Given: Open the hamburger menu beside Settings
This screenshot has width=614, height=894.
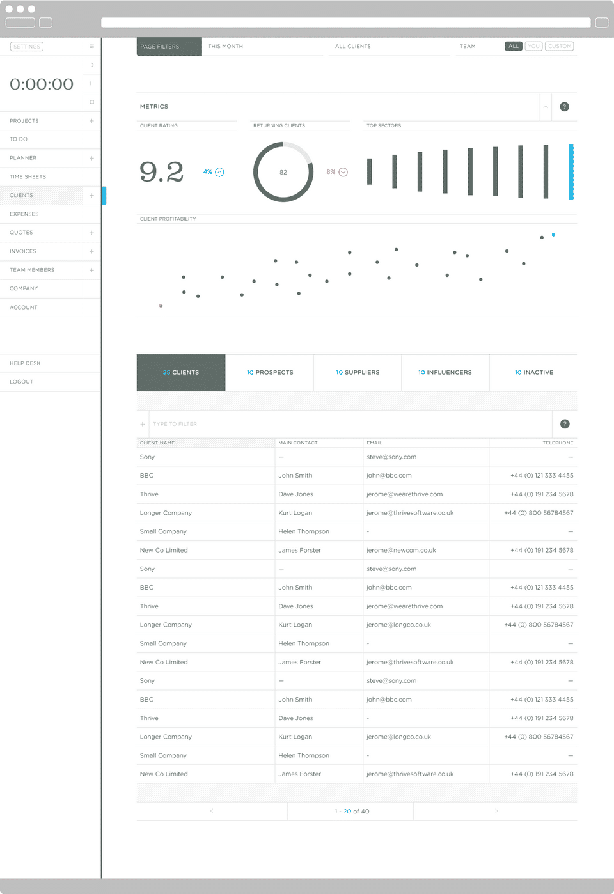Looking at the screenshot, I should [x=92, y=47].
